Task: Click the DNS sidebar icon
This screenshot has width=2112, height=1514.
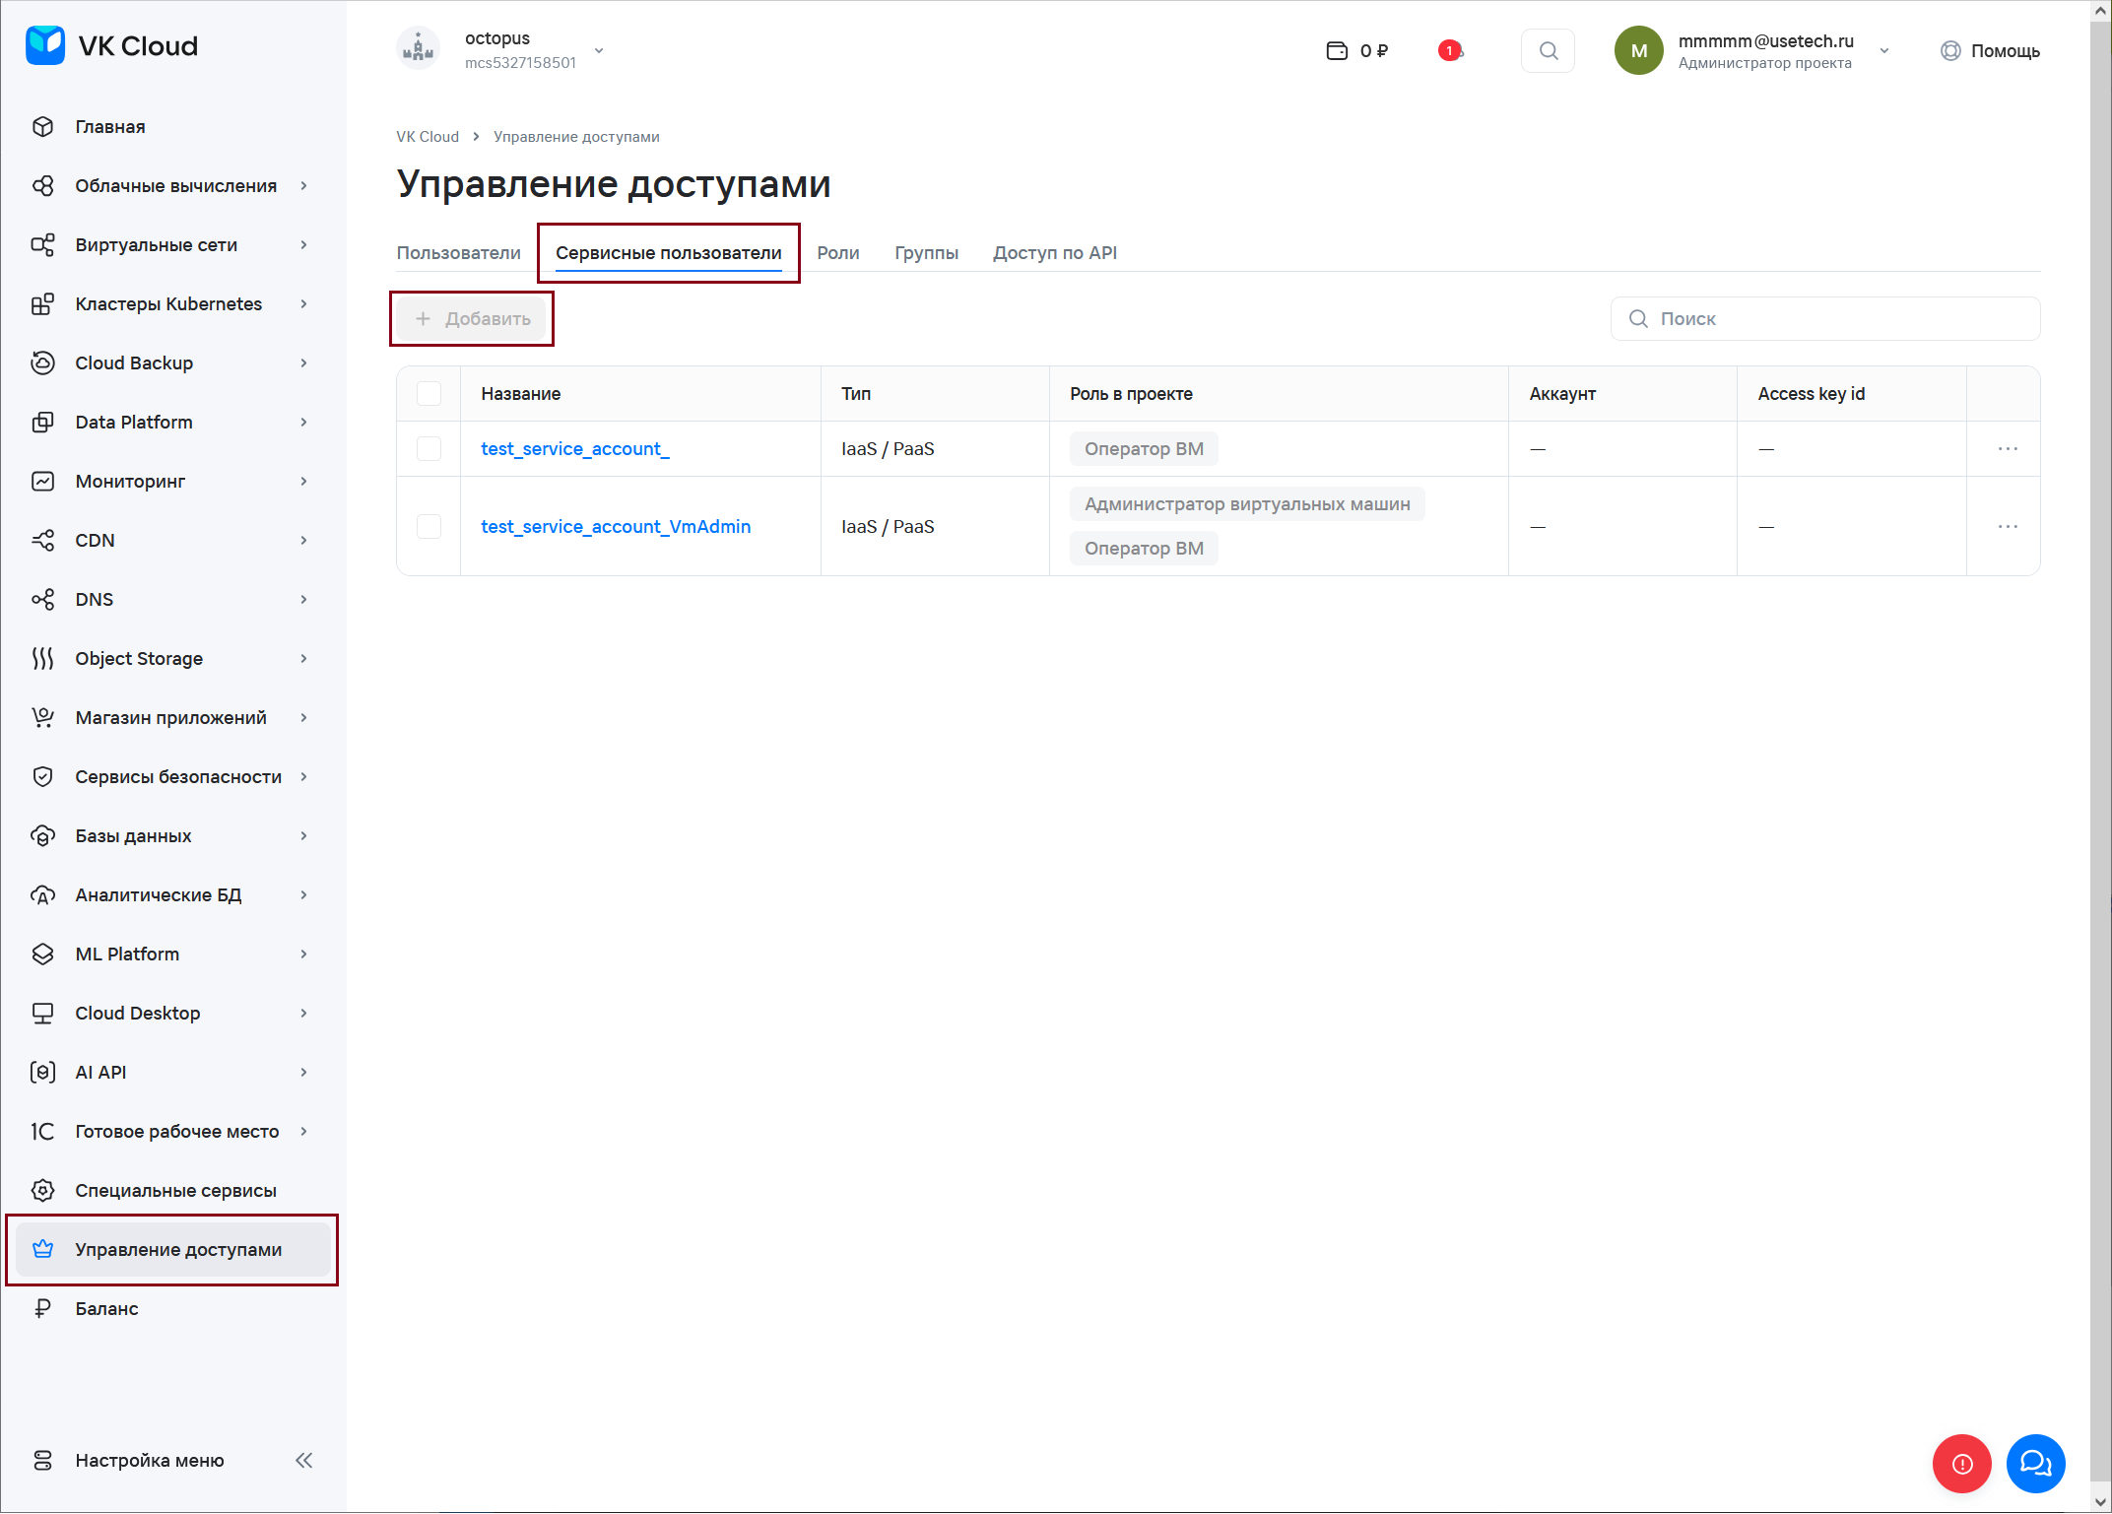Action: 42,600
